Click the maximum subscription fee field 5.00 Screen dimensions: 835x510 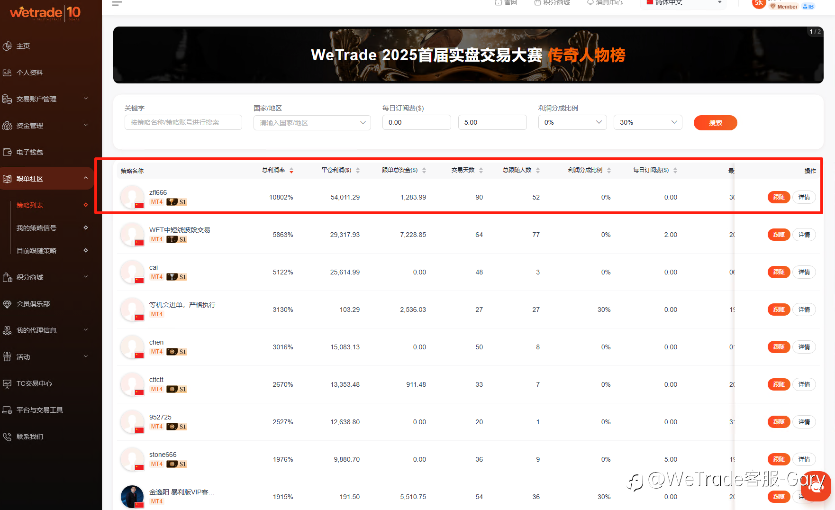tap(492, 122)
